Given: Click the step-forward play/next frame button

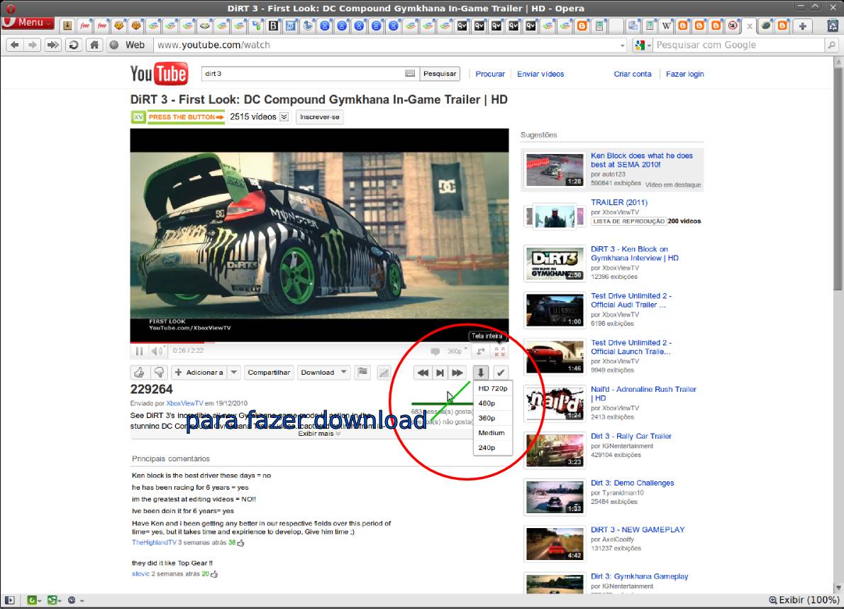Looking at the screenshot, I should click(x=440, y=373).
